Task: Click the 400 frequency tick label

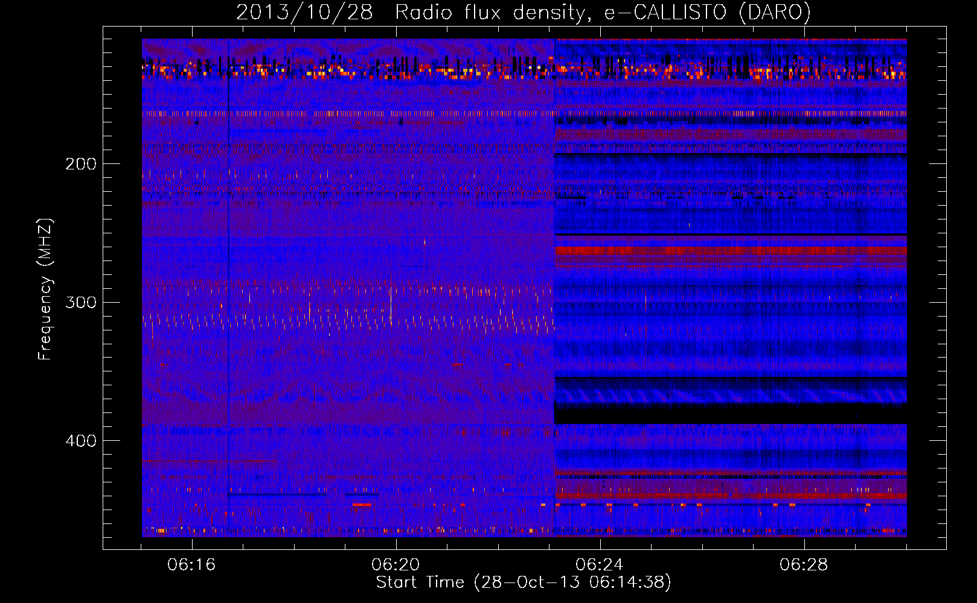Action: pos(81,441)
